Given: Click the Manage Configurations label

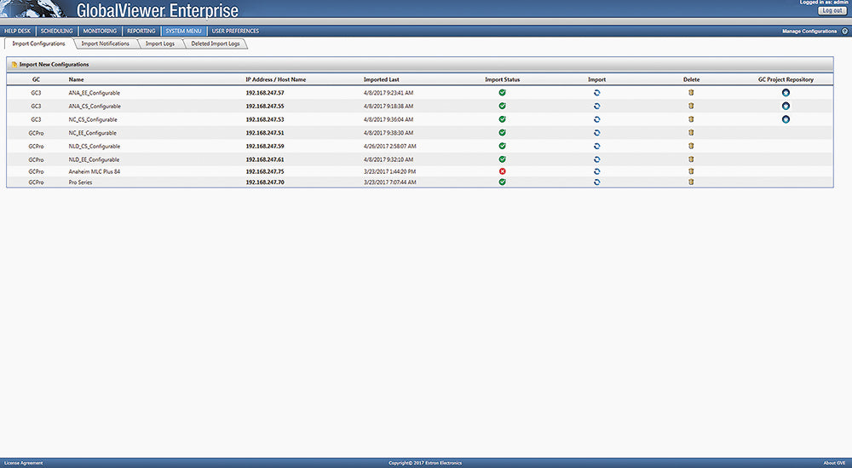Looking at the screenshot, I should [x=809, y=32].
